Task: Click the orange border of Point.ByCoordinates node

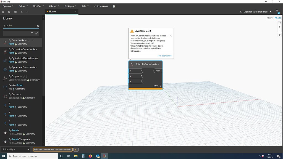Action: tap(146, 89)
